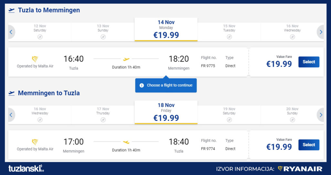The image size is (331, 175).
Task: Click the info icon in Choose a flight tooltip
Action: [142, 85]
